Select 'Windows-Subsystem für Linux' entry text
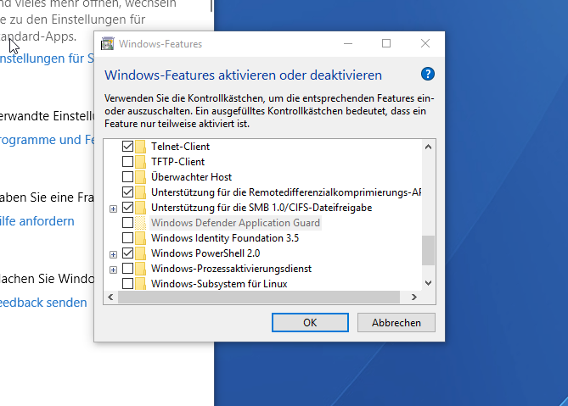This screenshot has height=406, width=568. 219,284
